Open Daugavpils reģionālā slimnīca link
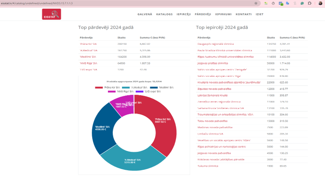This screenshot has width=325, height=176. click(x=216, y=44)
